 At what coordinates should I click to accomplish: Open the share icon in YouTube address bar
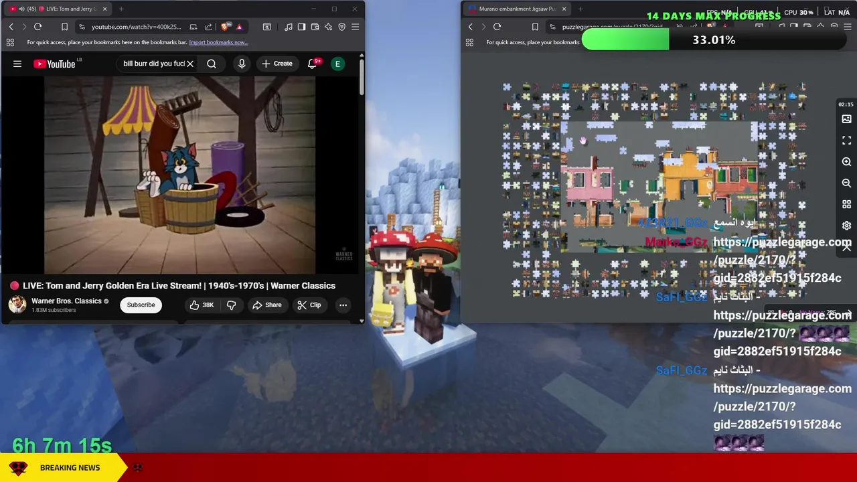pyautogui.click(x=208, y=27)
